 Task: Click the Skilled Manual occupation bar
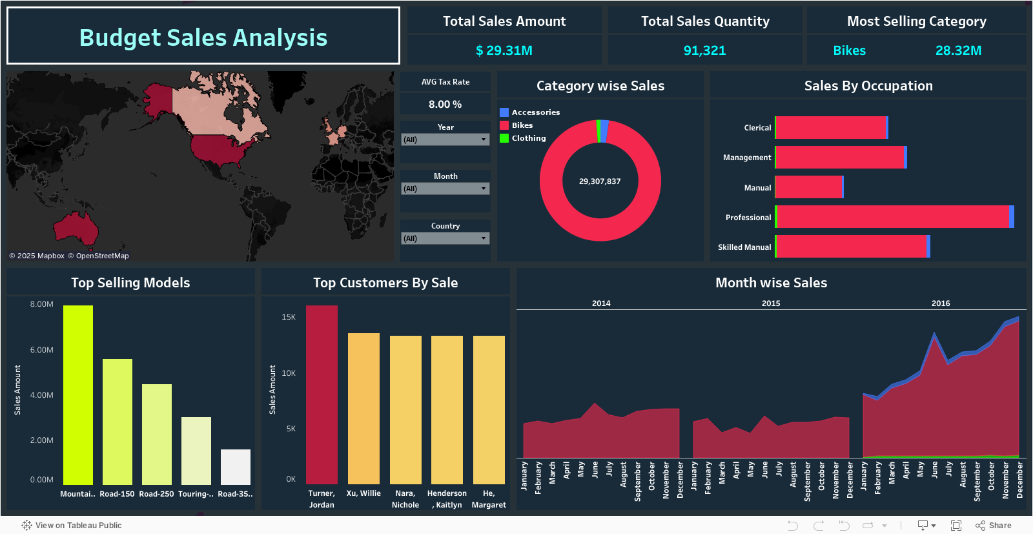tap(851, 247)
